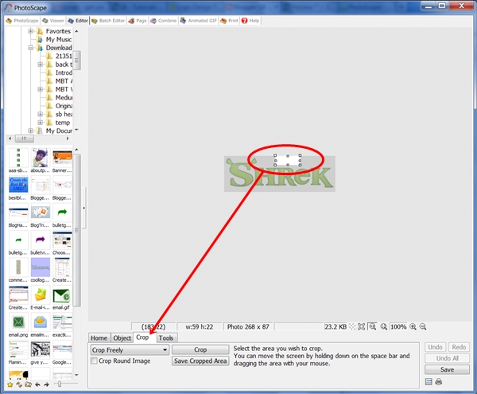
Task: Open the Object editing tab
Action: coord(122,338)
